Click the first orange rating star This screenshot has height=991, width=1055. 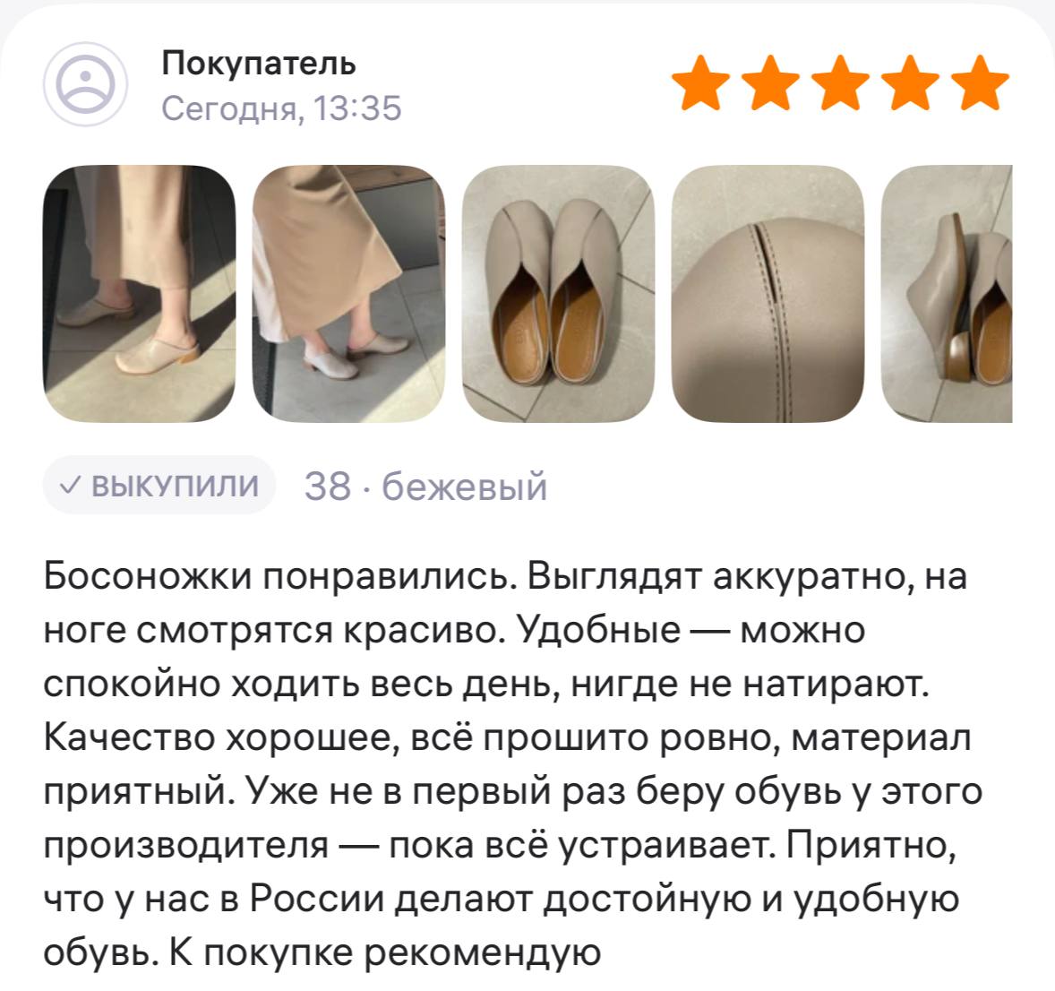(701, 82)
